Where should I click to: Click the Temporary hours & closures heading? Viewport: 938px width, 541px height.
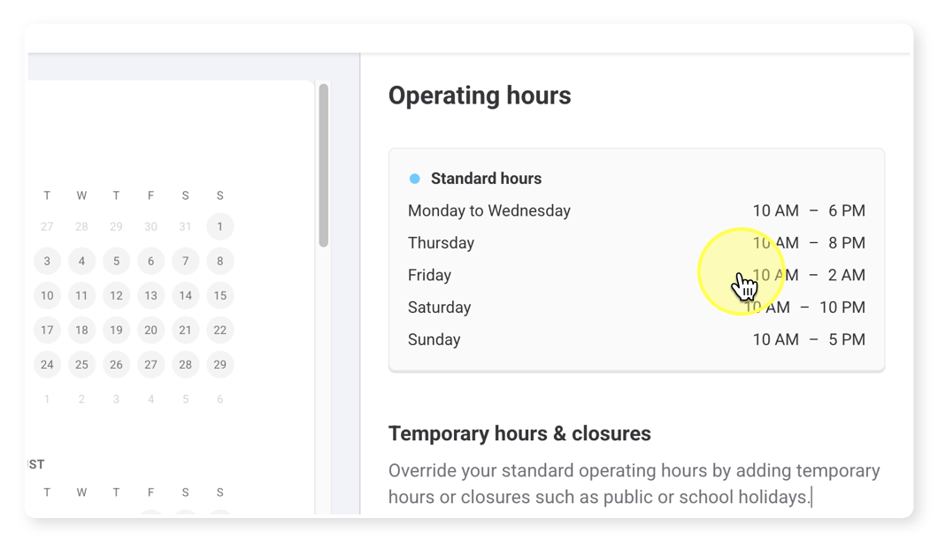[x=519, y=433]
